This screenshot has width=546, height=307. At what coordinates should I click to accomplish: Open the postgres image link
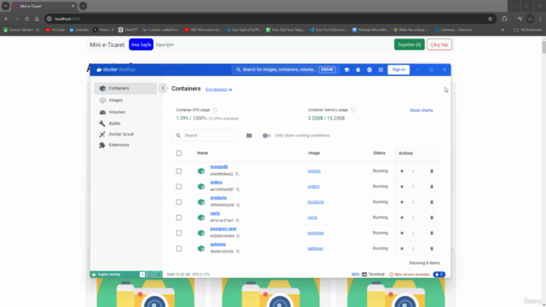[x=316, y=233]
